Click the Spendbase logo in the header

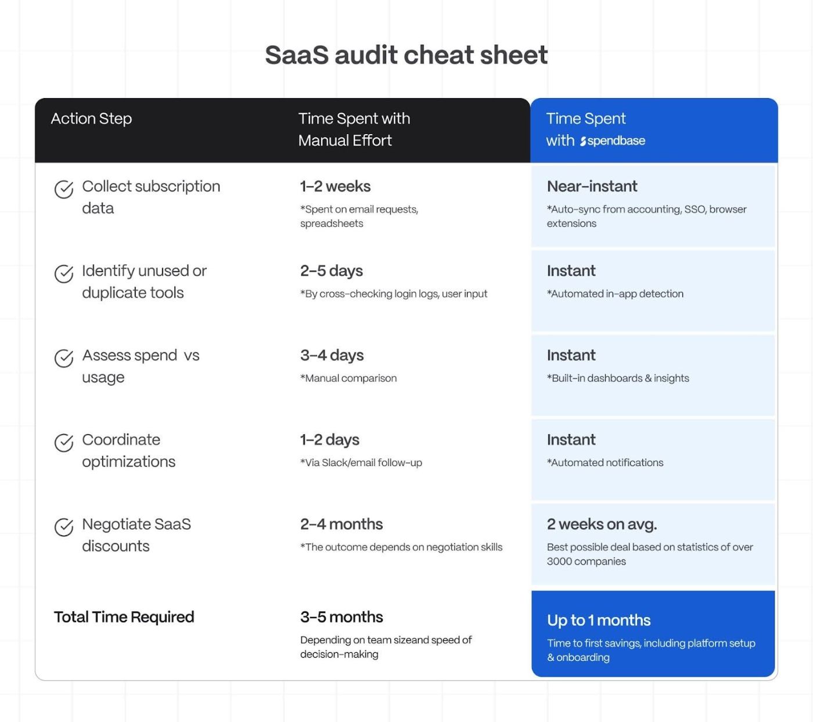(613, 141)
